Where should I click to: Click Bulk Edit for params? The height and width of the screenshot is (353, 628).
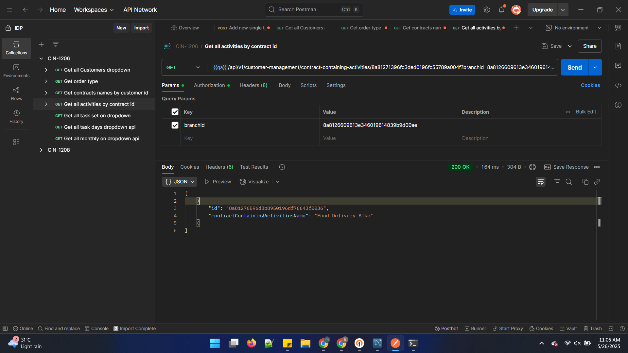tap(586, 112)
